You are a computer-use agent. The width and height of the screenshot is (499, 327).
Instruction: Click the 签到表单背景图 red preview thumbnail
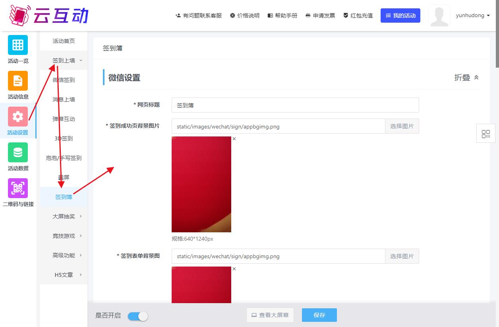click(201, 285)
